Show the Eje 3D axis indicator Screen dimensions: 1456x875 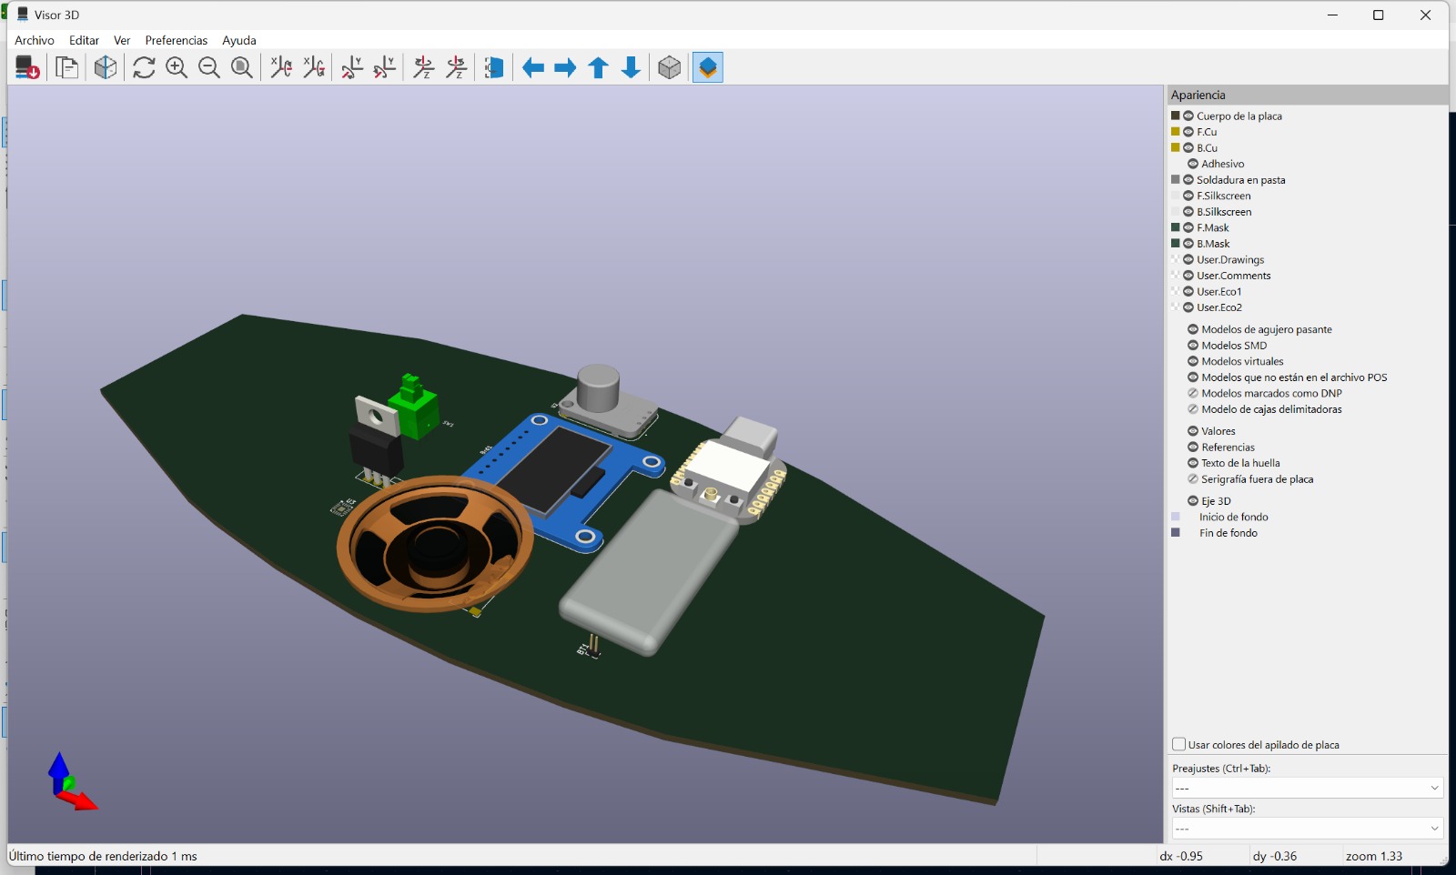[x=1193, y=500]
